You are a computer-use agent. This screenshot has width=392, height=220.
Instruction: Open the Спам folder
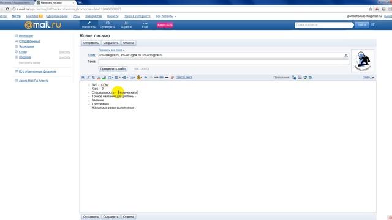[23, 52]
